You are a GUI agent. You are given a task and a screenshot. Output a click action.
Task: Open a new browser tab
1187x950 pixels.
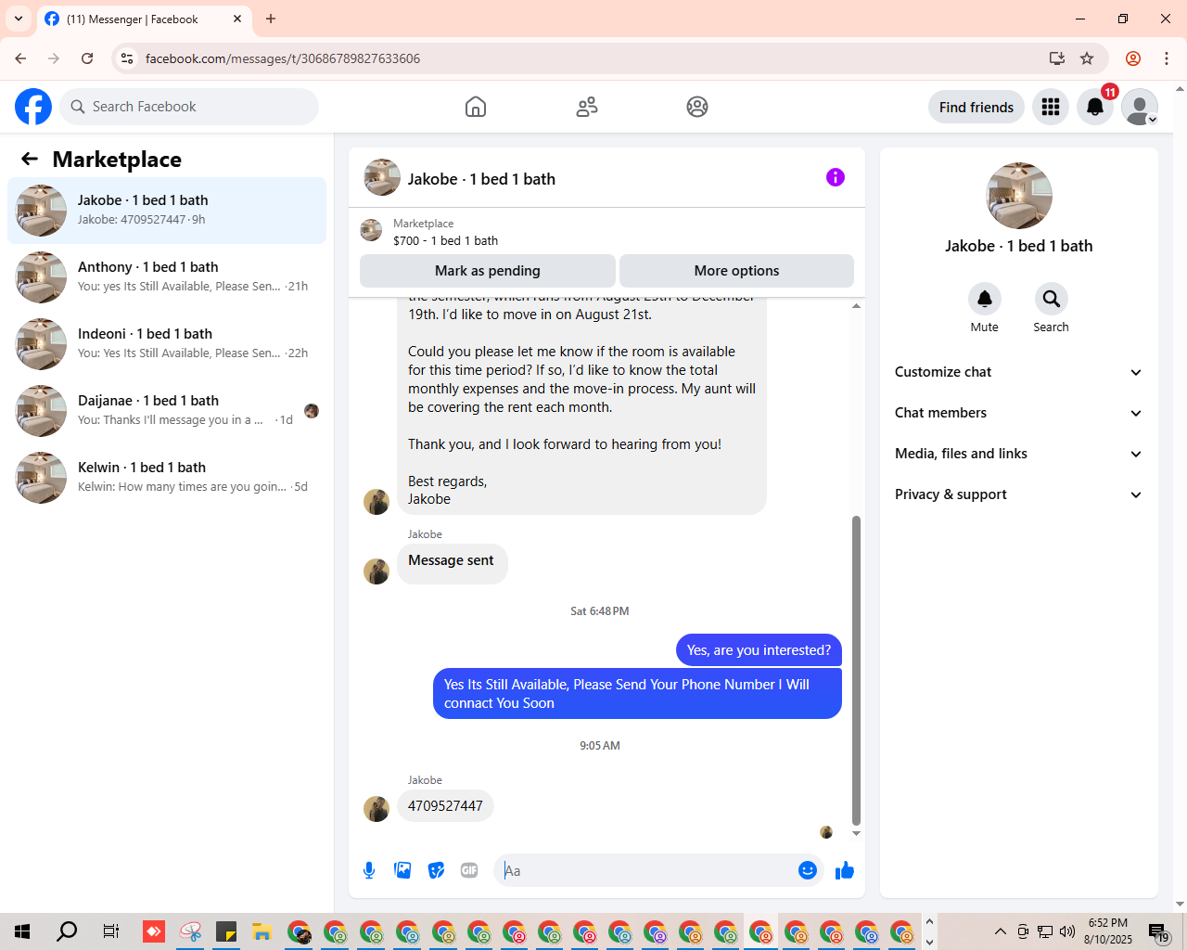click(x=271, y=19)
